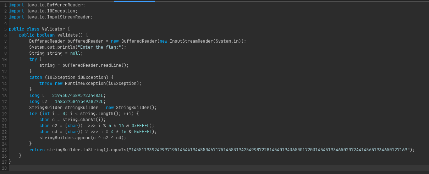Click gutter line number 5
This screenshot has width=429, height=174.
click(5, 29)
